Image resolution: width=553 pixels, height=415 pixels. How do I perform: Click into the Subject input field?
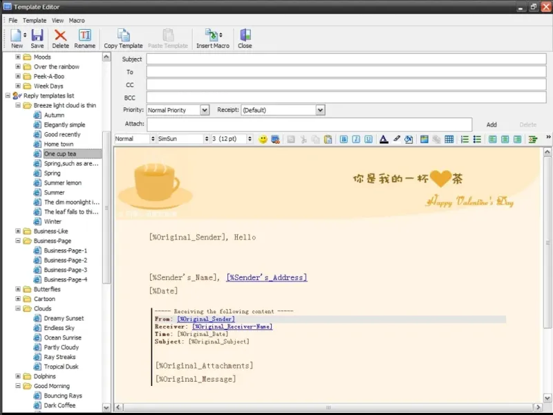(346, 59)
